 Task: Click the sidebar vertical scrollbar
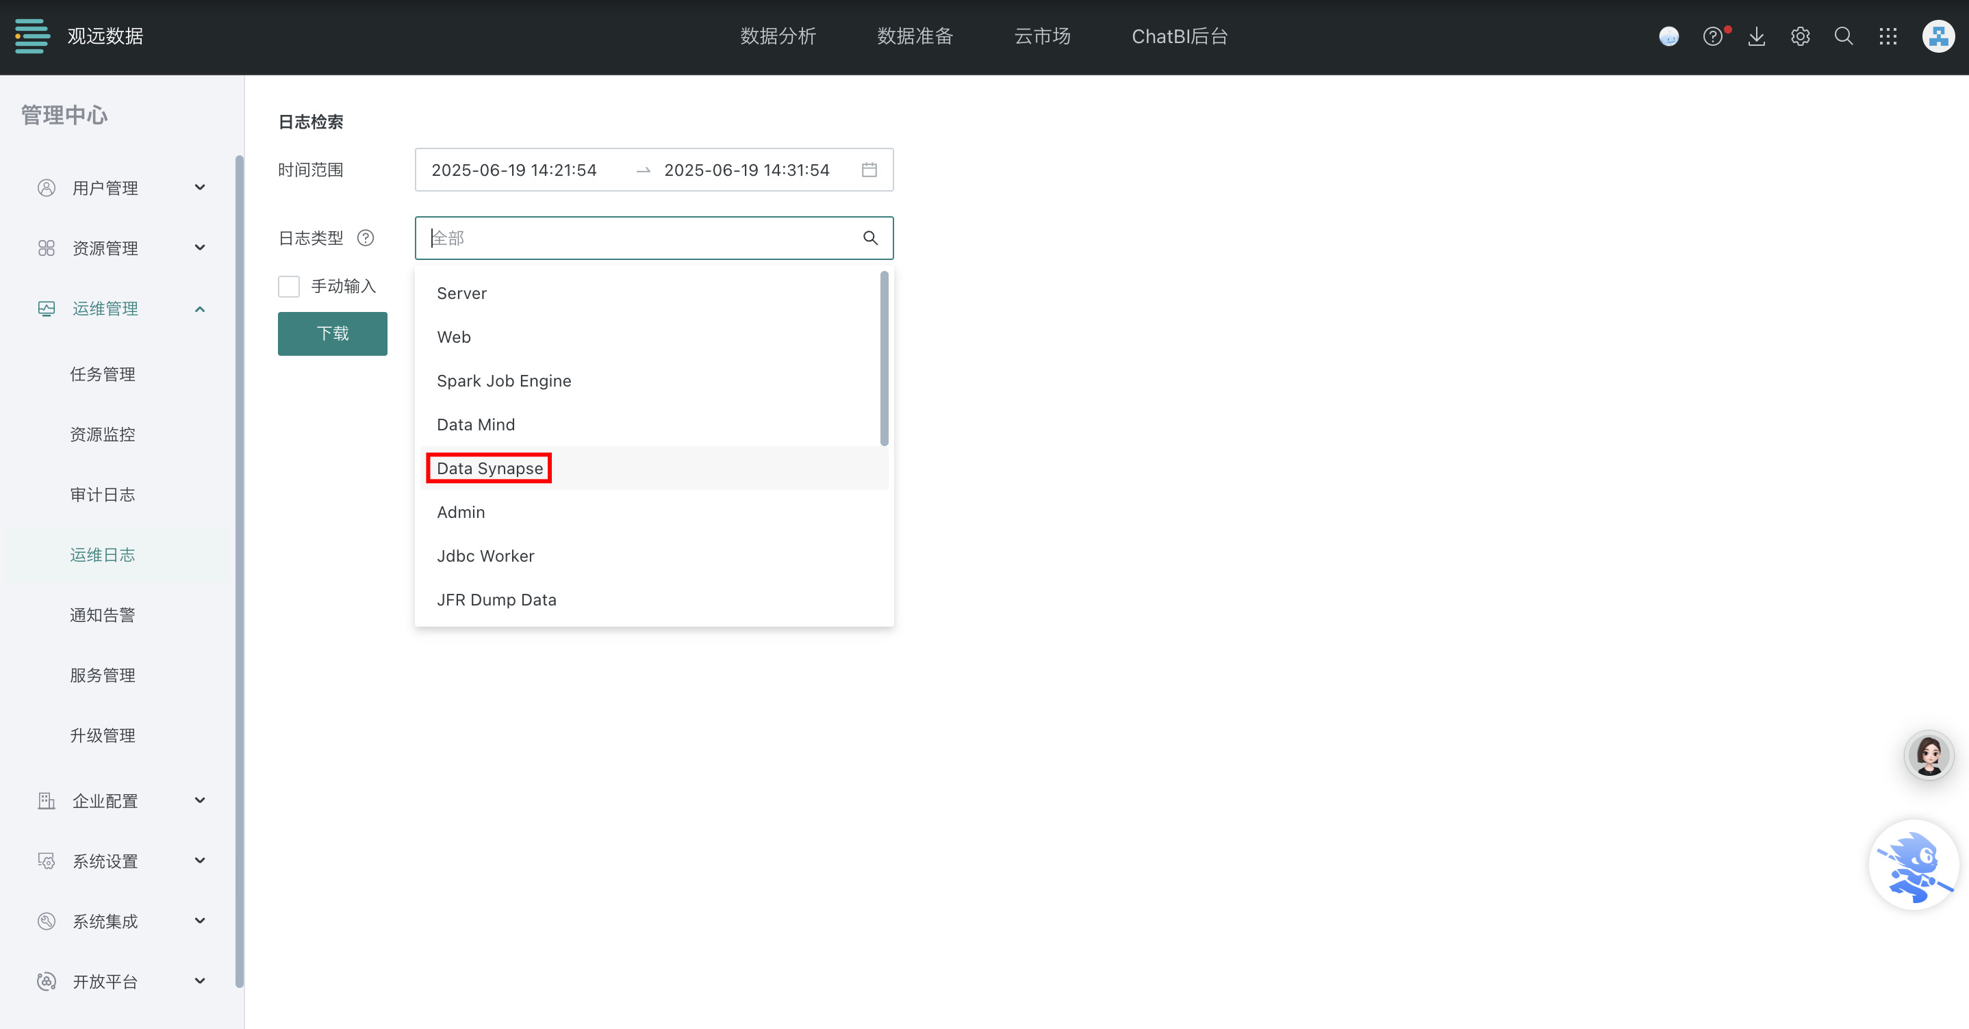click(x=239, y=571)
